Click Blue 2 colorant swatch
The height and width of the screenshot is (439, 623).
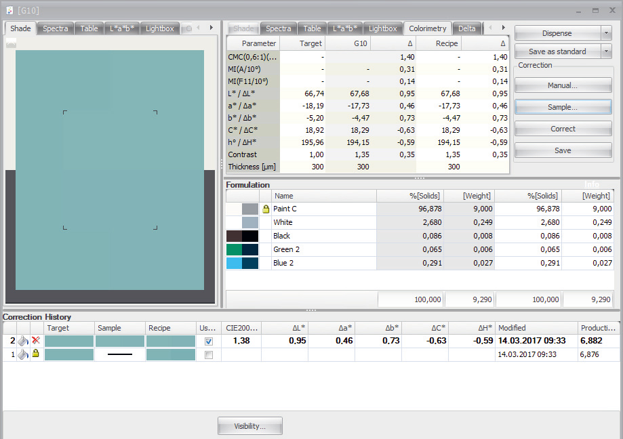tap(243, 263)
